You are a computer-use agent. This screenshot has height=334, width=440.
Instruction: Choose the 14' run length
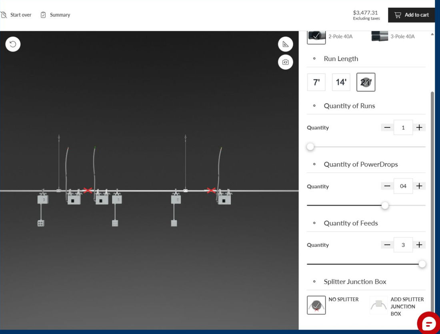[341, 82]
